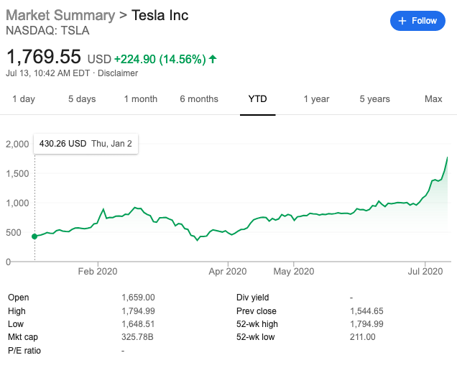Viewport: 457px width, 368px height.
Task: Click the green data point on chart
Action: tap(34, 236)
